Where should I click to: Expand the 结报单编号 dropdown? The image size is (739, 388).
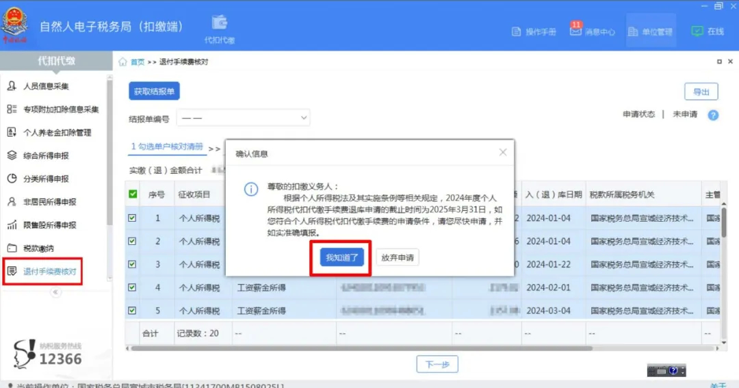click(243, 118)
